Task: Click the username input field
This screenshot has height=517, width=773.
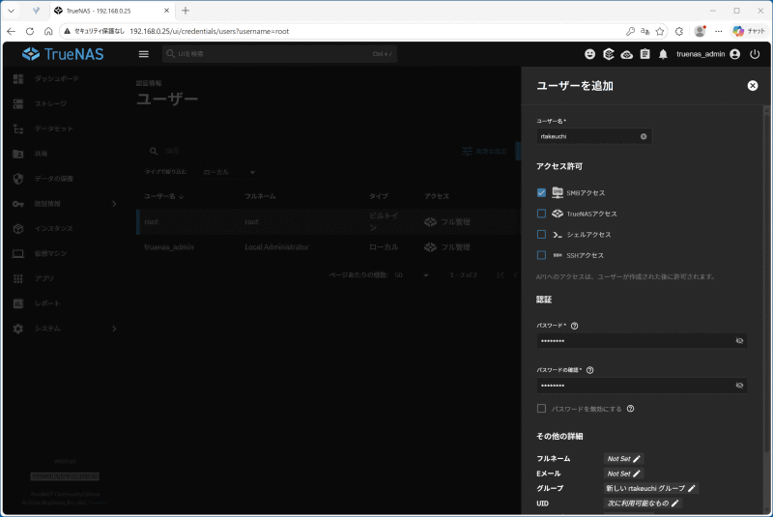Action: [594, 136]
